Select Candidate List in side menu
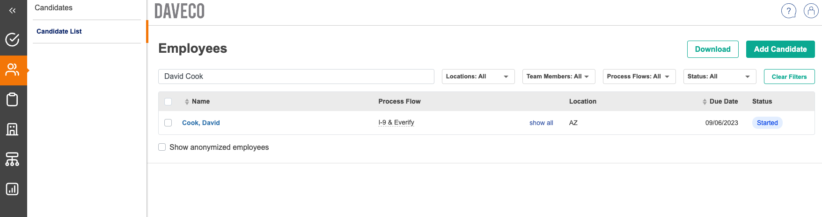The height and width of the screenshot is (217, 822). coord(59,31)
